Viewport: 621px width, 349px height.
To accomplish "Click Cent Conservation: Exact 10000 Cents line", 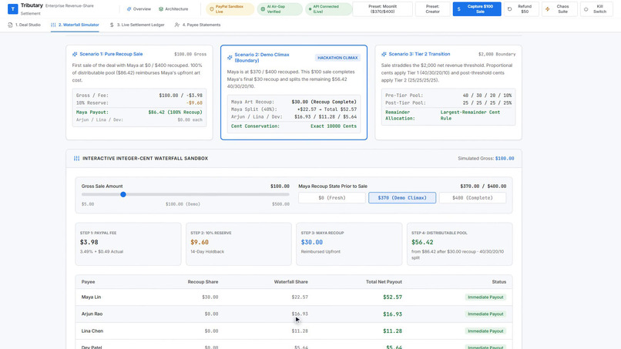I will (x=294, y=126).
